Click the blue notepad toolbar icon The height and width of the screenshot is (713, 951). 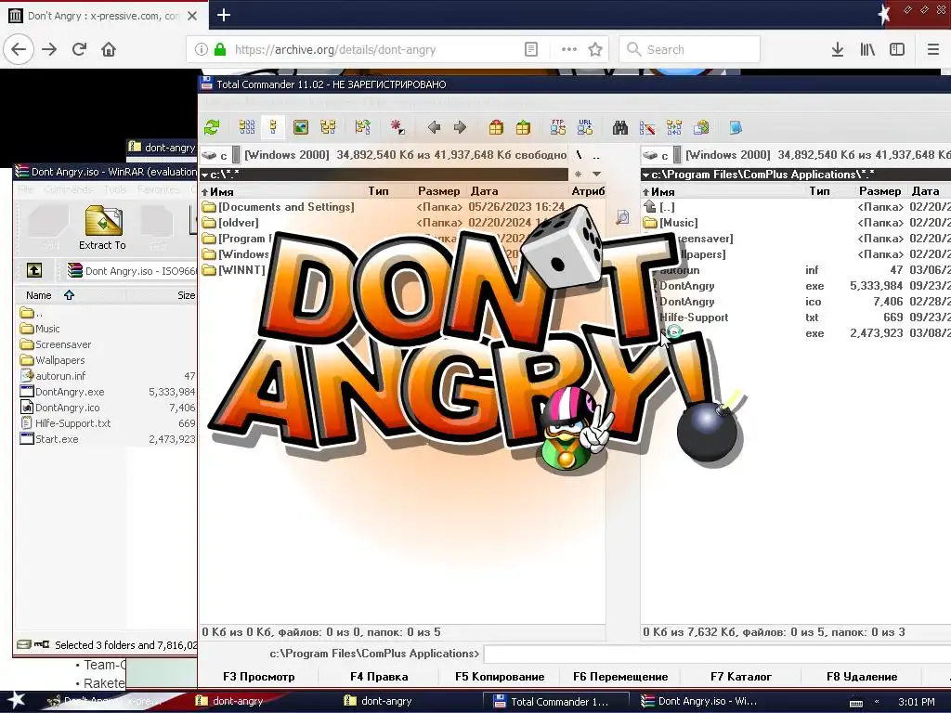coord(736,127)
